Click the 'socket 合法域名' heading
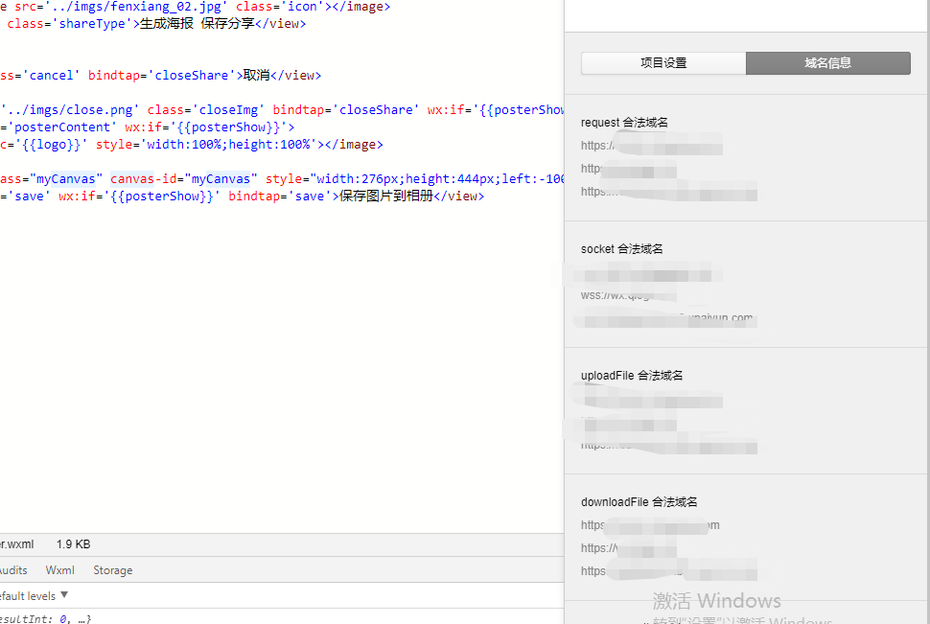 [621, 249]
